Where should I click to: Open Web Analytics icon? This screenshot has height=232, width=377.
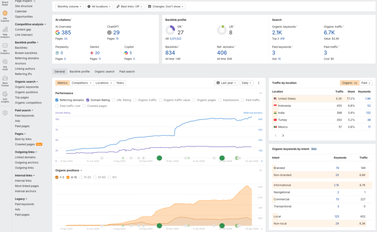(x=5, y=29)
